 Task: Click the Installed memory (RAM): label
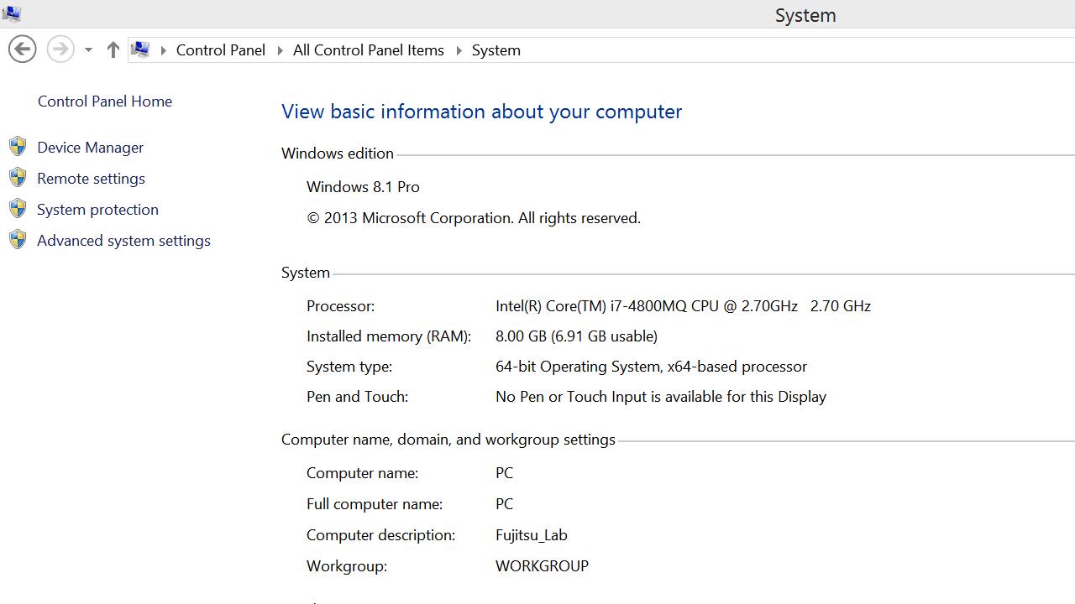389,336
